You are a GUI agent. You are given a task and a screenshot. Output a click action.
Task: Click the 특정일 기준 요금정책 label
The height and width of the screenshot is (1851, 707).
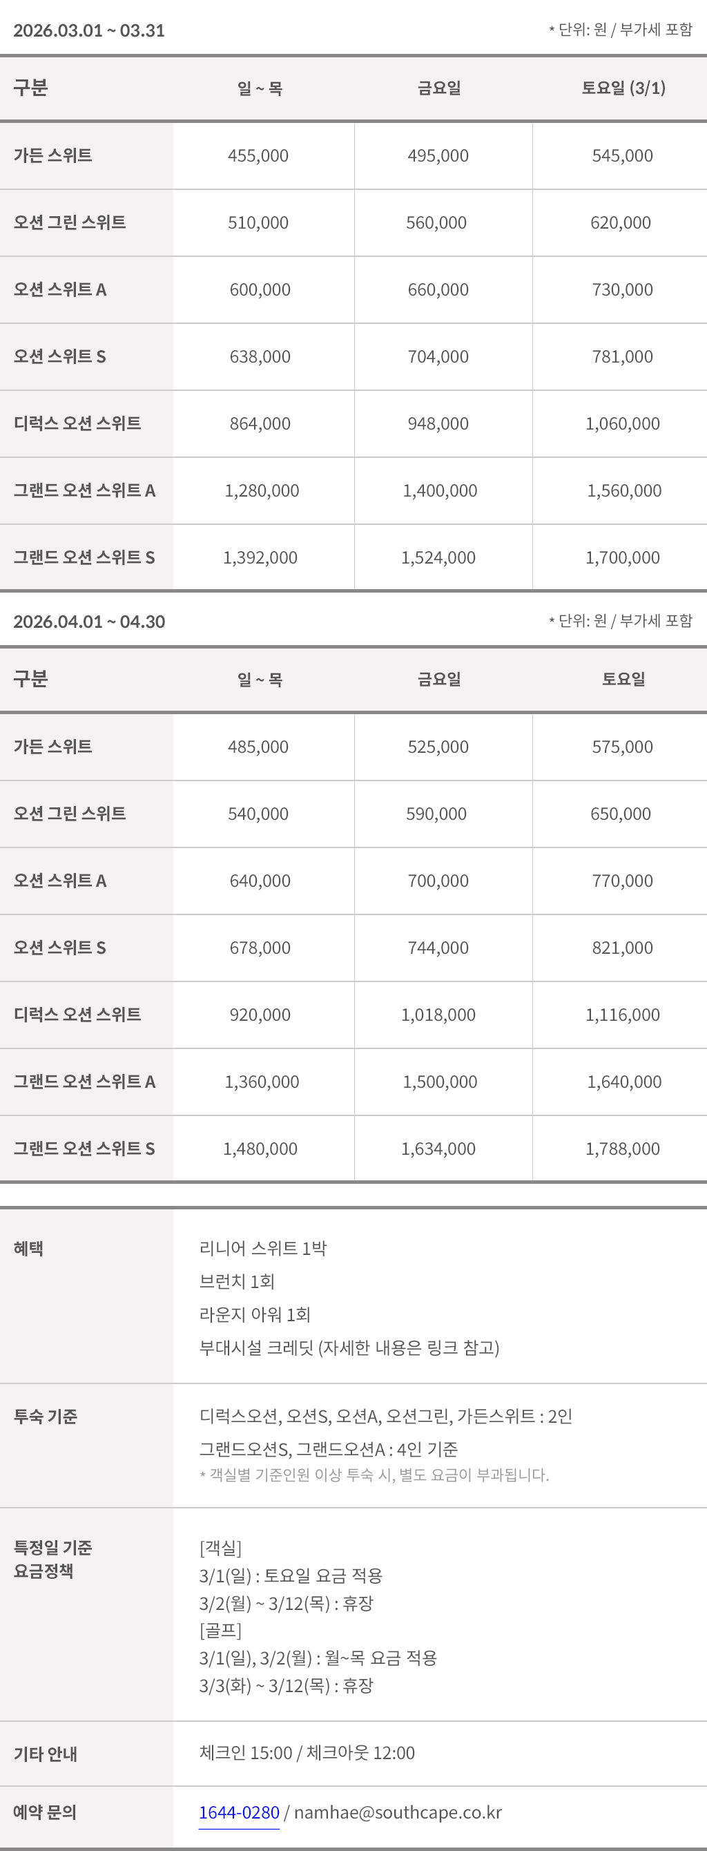coord(52,1560)
